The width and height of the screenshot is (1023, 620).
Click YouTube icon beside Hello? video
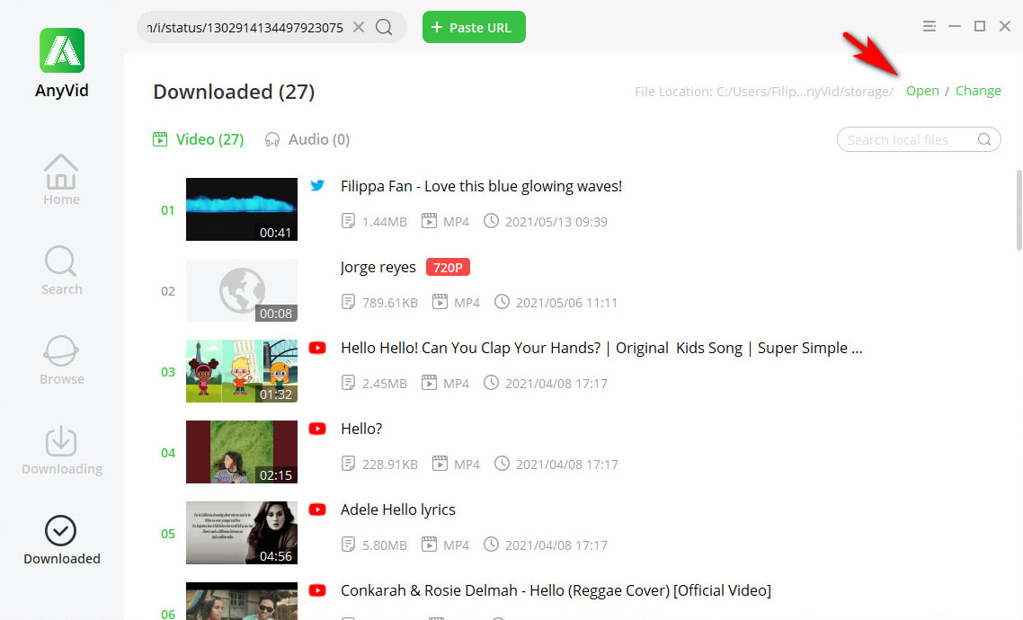[317, 429]
